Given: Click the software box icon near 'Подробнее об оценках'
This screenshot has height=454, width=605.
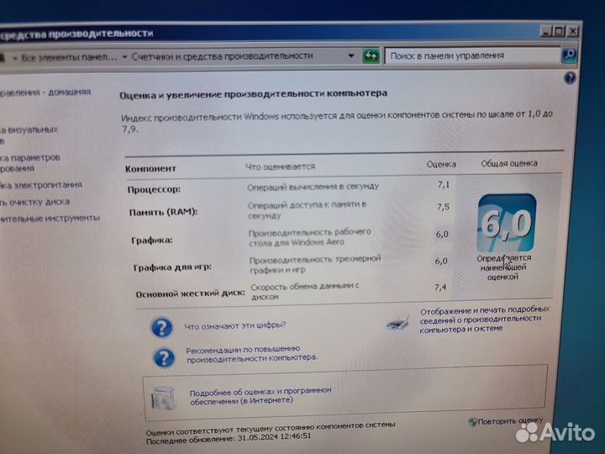Looking at the screenshot, I should tap(163, 399).
